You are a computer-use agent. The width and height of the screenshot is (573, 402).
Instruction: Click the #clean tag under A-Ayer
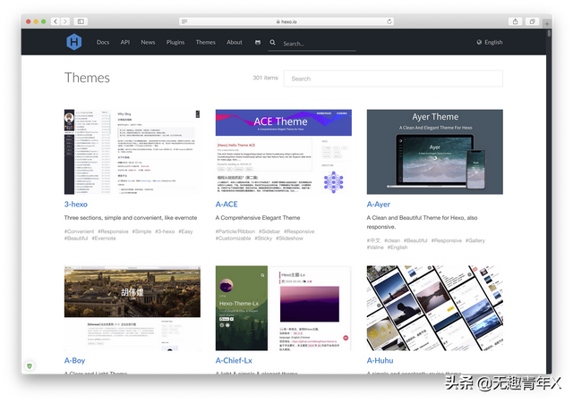click(x=392, y=240)
